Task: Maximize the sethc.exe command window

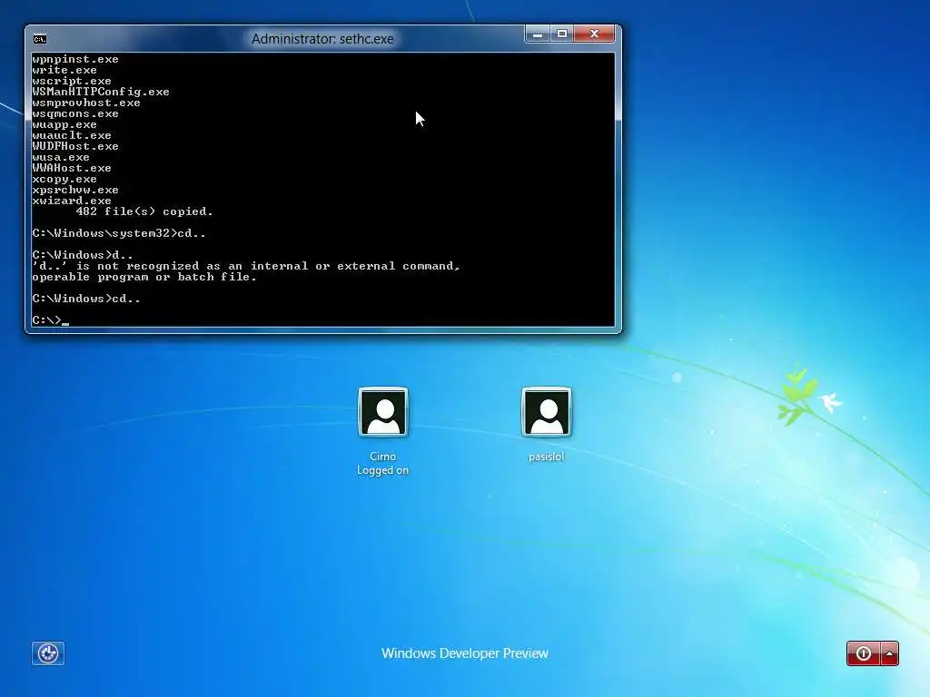Action: (x=561, y=34)
